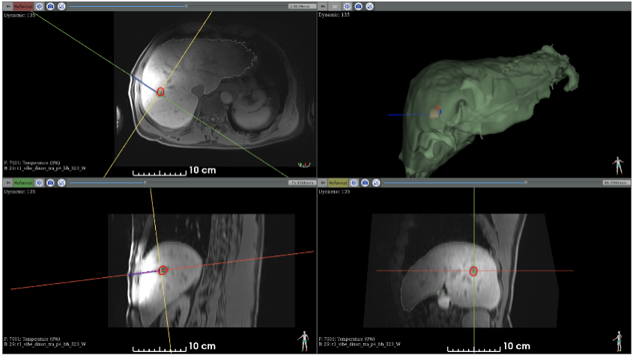The height and width of the screenshot is (355, 633).
Task: Click the crosshair icon in the red Reformat toolbar
Action: point(39,6)
